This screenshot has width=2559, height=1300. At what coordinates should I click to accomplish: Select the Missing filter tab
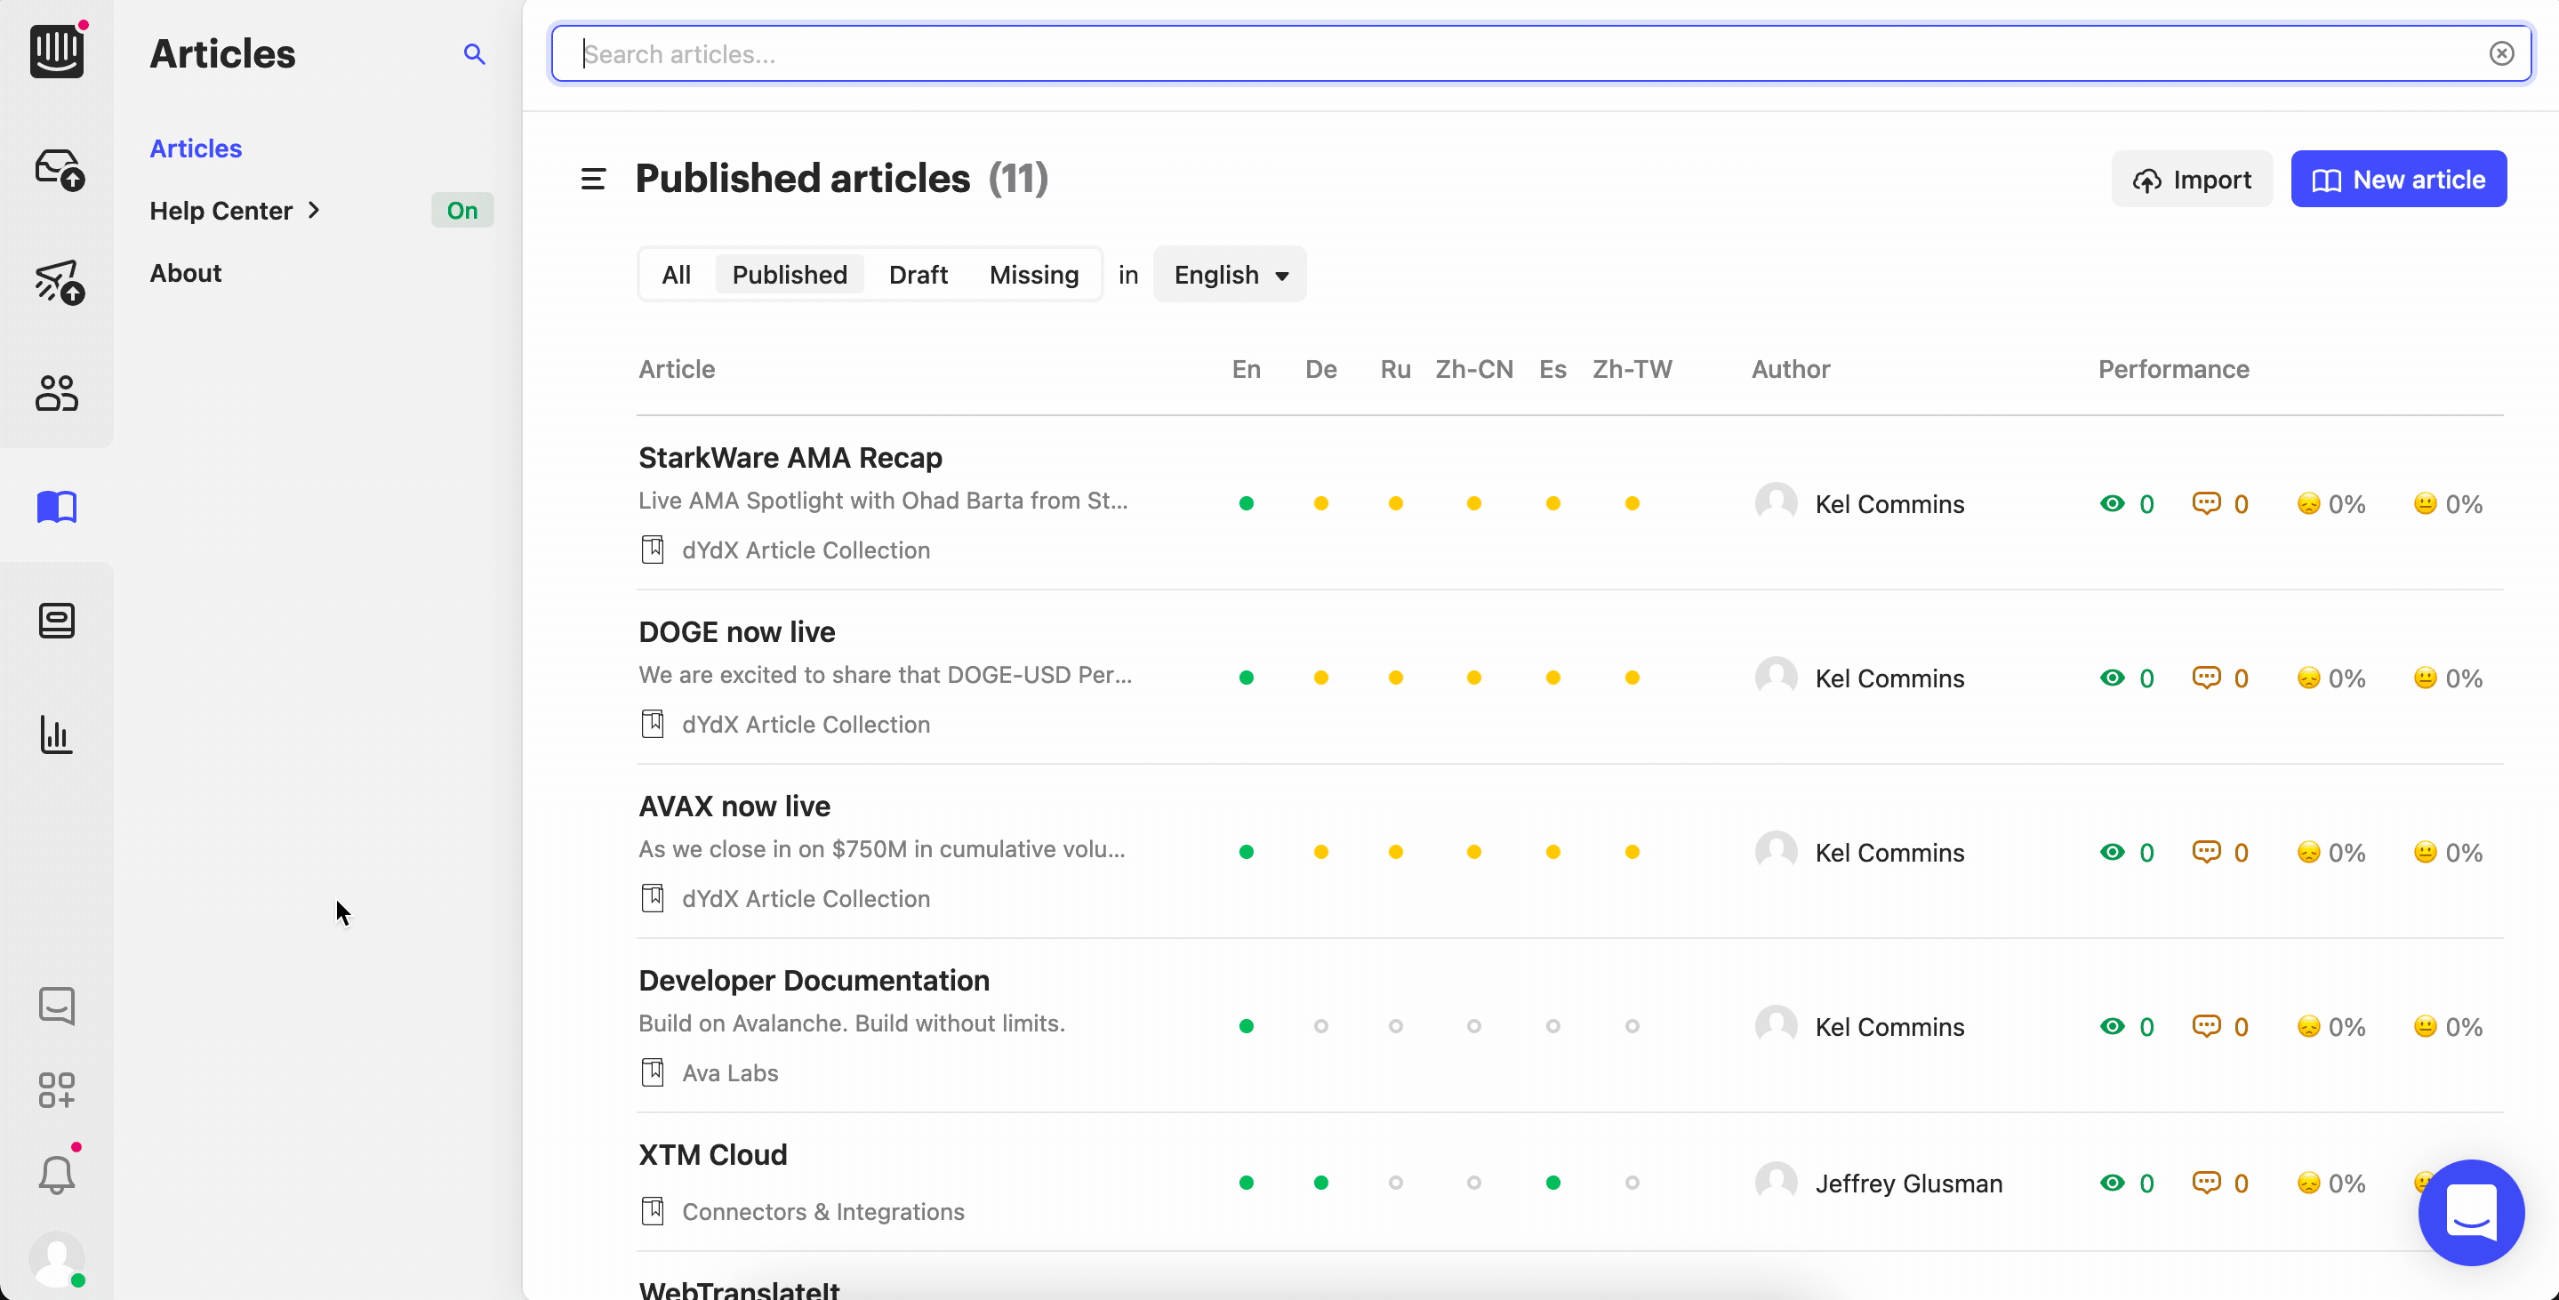(x=1033, y=275)
